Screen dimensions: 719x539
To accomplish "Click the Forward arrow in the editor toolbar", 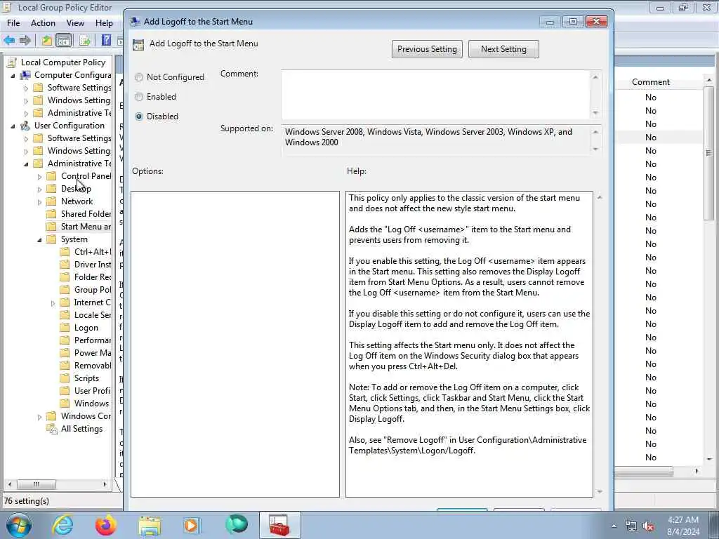I will click(25, 40).
